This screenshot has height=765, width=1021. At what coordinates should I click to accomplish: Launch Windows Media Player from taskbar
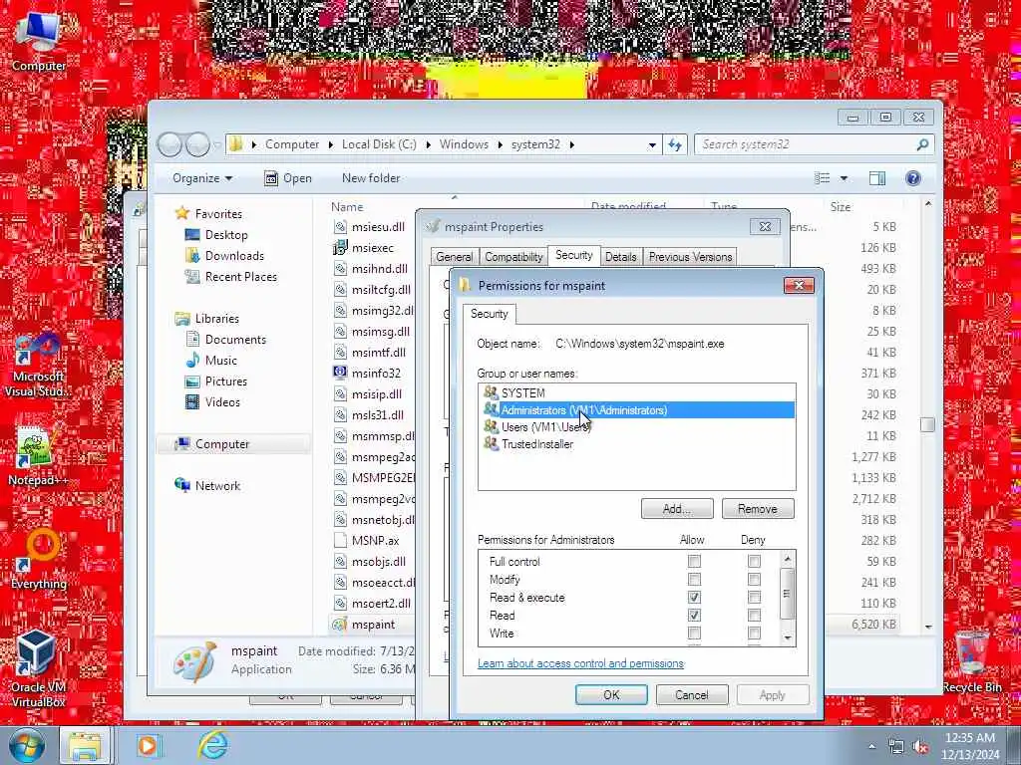coord(148,746)
